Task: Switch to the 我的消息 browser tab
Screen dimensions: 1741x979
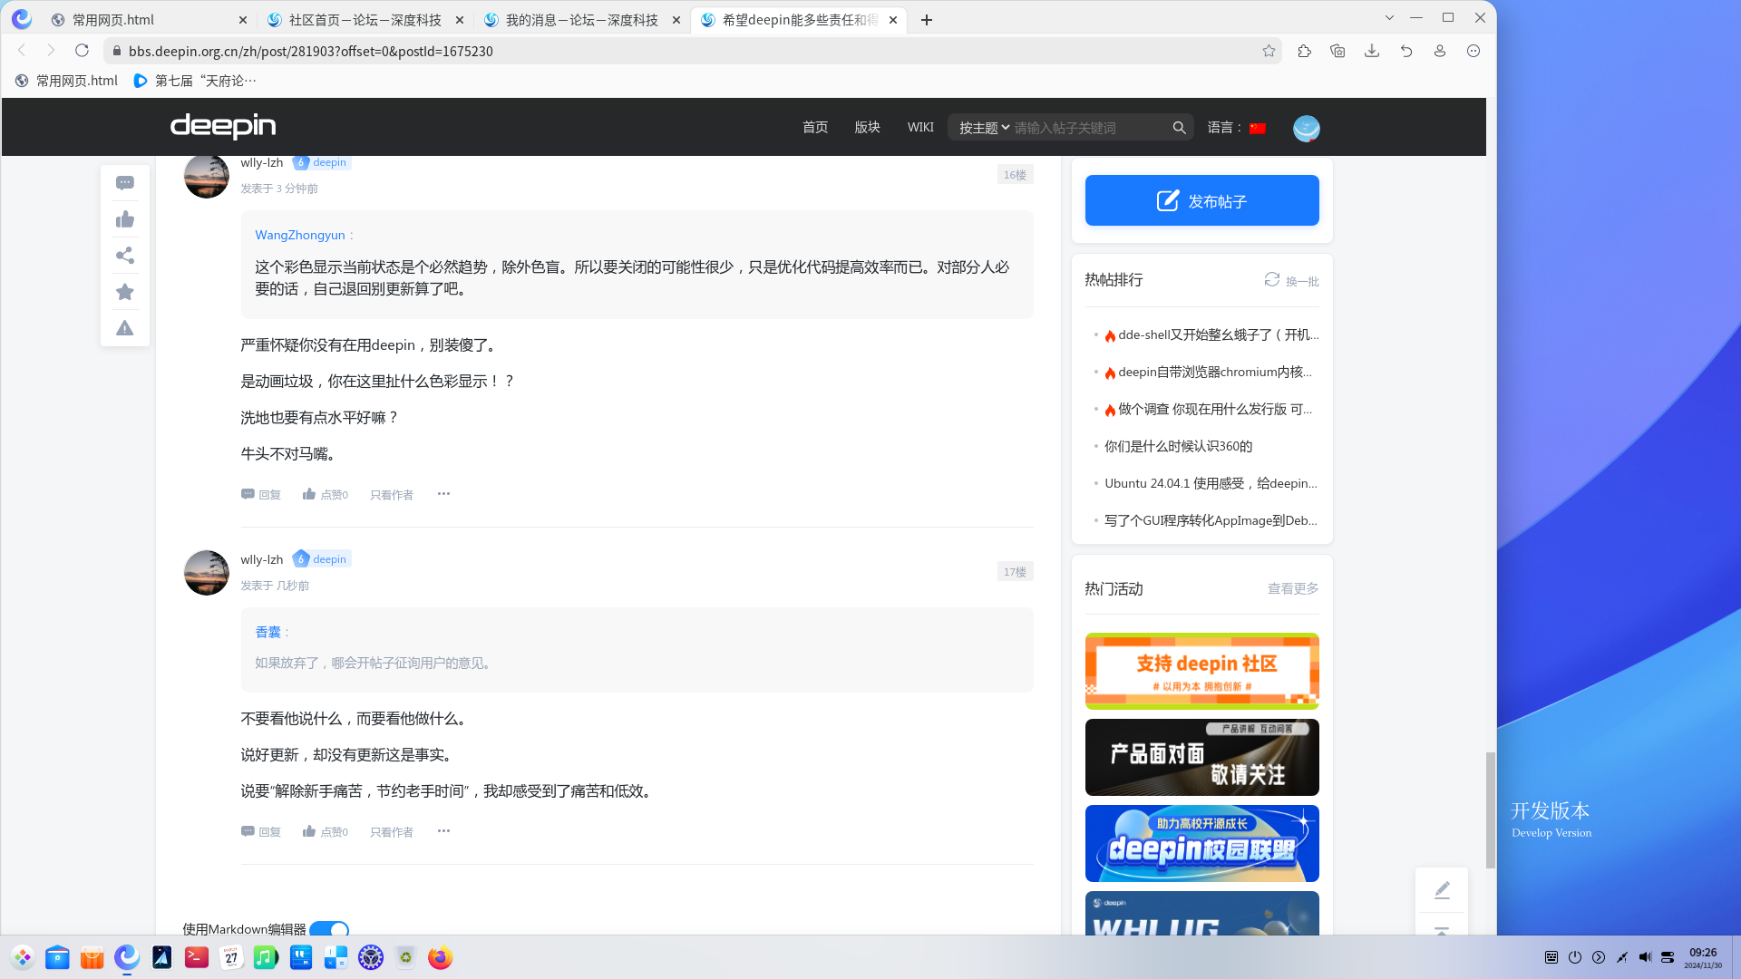Action: coord(581,20)
